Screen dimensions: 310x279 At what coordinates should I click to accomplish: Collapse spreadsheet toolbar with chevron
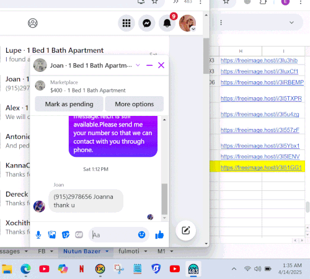pyautogui.click(x=291, y=22)
